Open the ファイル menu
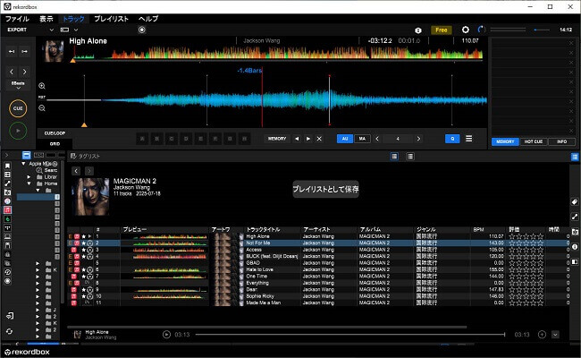Image resolution: width=581 pixels, height=358 pixels. point(17,19)
